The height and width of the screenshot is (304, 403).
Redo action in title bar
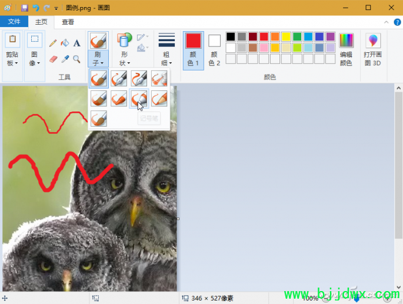(x=46, y=8)
